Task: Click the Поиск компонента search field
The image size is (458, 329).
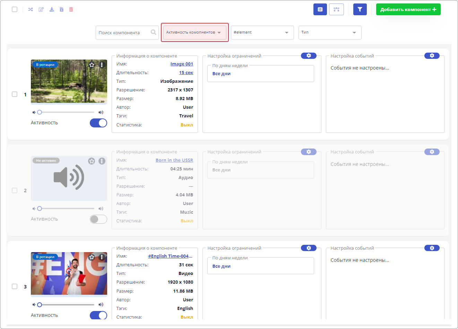Action: coord(123,33)
